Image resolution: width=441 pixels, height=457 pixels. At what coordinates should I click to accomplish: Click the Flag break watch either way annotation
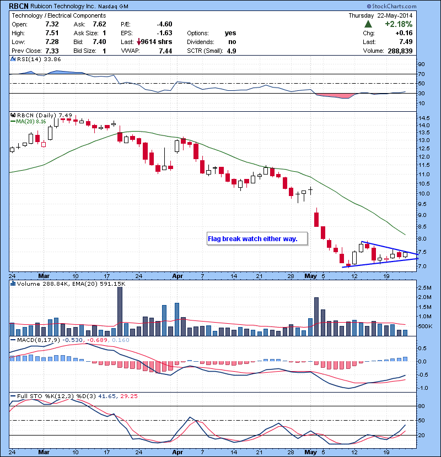tap(257, 239)
